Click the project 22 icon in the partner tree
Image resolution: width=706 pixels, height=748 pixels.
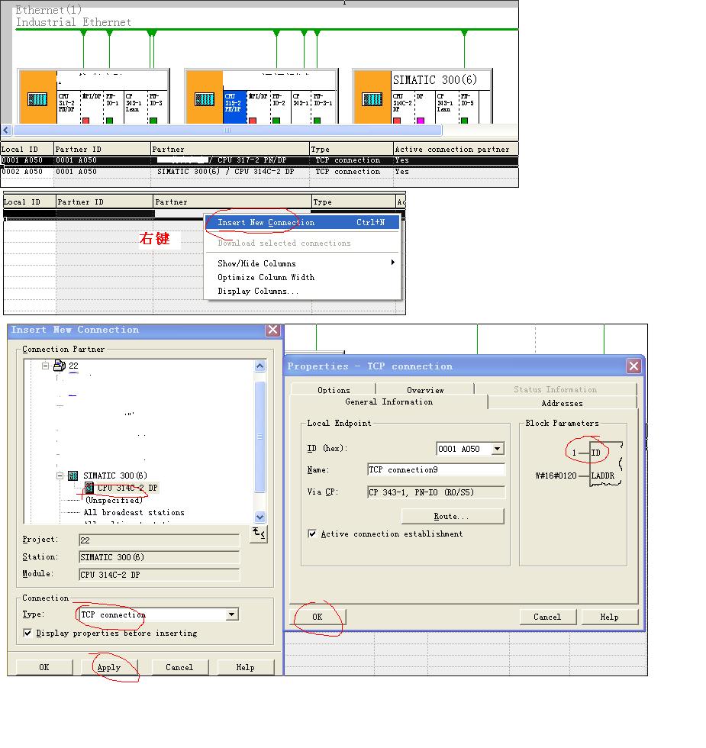[60, 366]
